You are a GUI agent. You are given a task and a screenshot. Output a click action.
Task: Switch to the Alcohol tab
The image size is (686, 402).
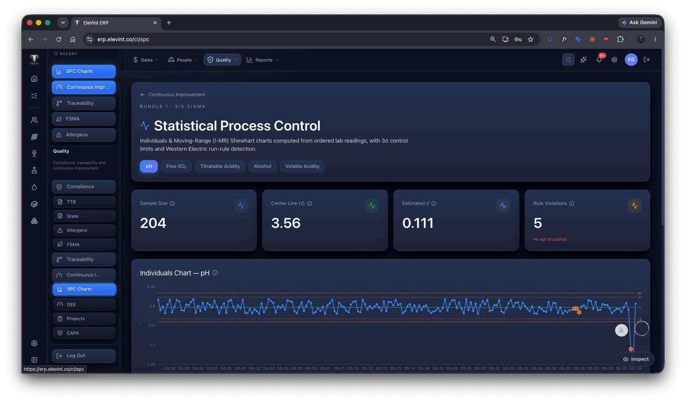(x=263, y=166)
